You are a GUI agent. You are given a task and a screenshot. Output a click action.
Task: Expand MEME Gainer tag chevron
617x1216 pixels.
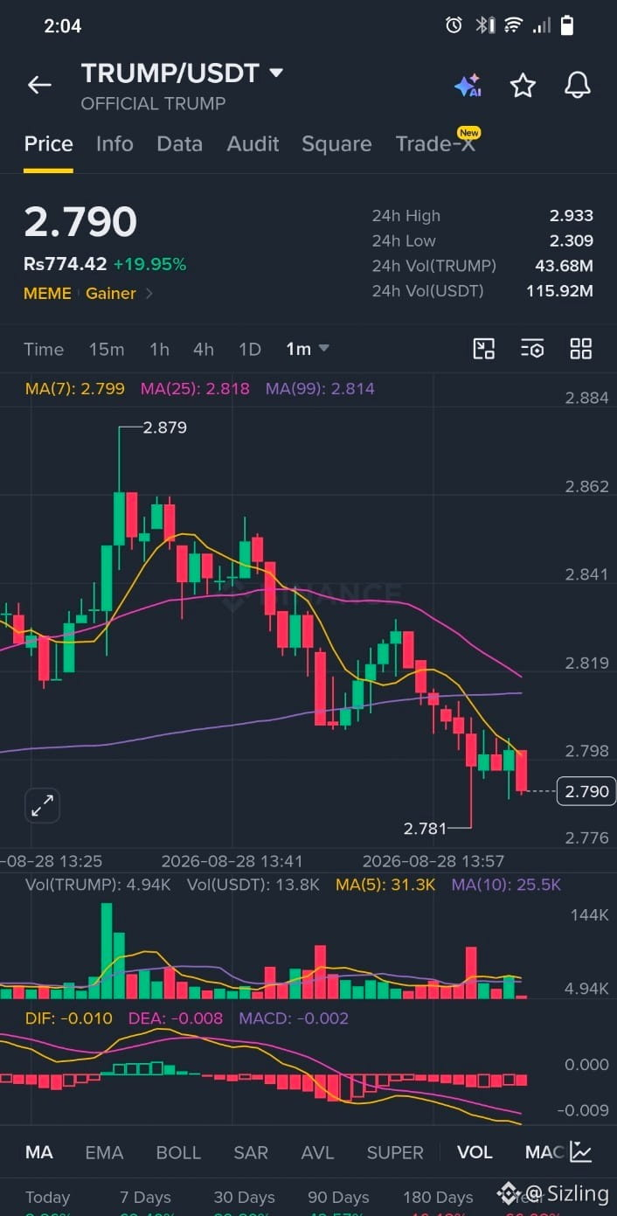coord(149,294)
